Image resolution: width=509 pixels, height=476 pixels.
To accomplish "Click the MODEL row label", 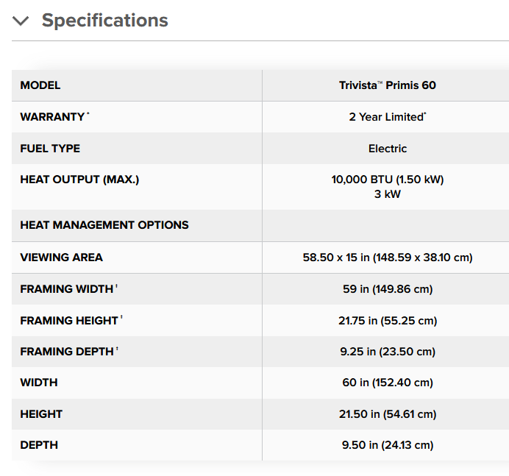I will pos(40,85).
